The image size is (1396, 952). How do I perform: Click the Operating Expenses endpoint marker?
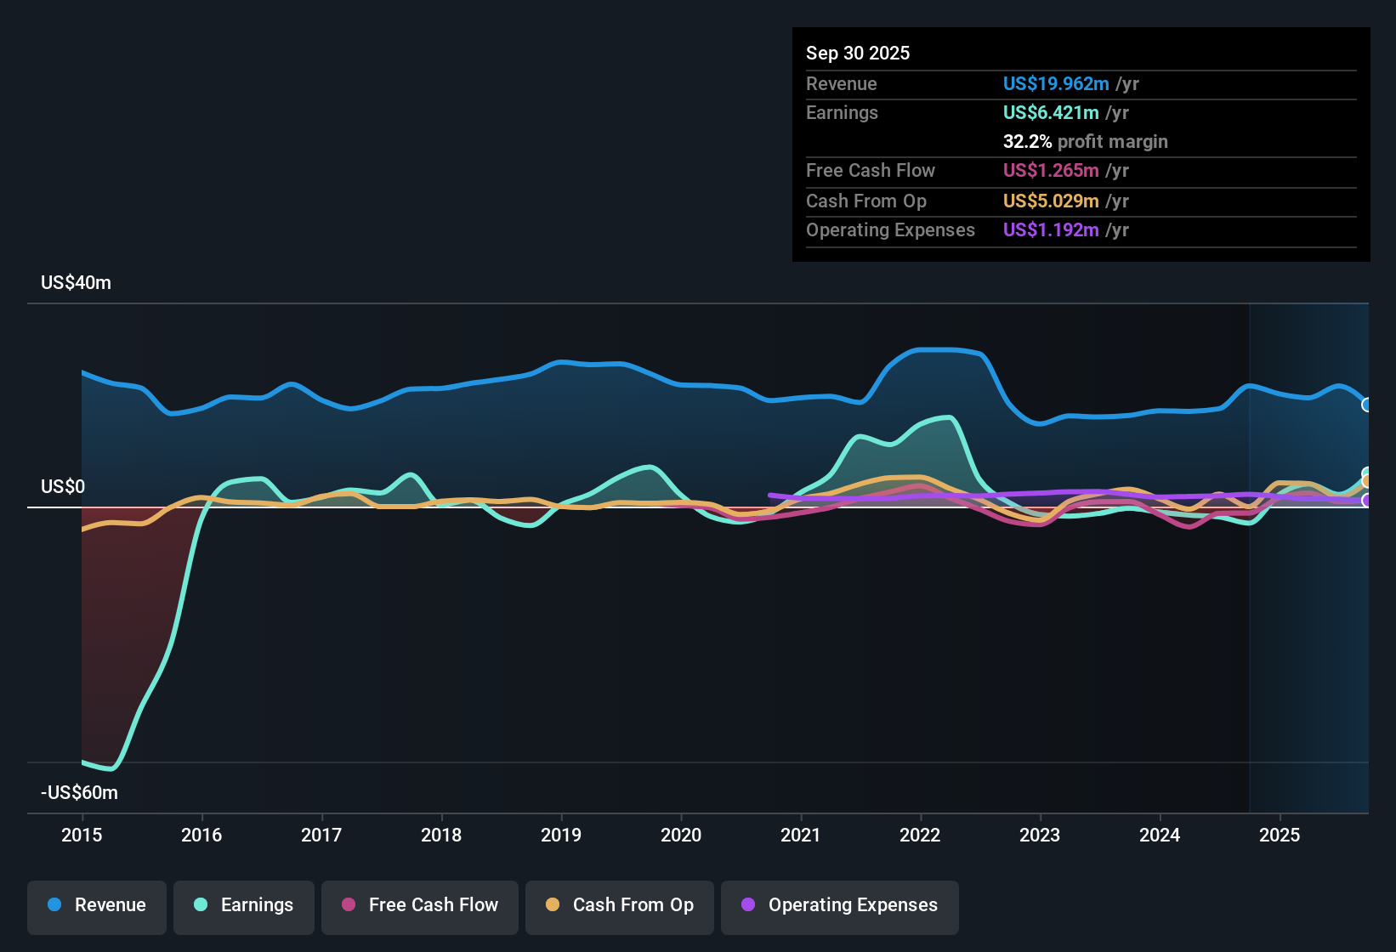pyautogui.click(x=1367, y=501)
